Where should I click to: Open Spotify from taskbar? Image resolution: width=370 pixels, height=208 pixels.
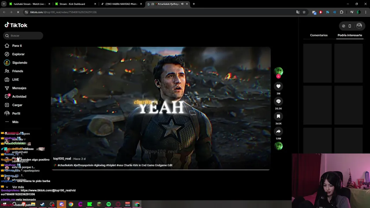click(109, 204)
